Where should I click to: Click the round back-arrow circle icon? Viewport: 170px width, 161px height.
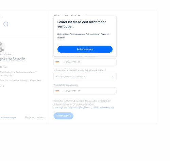pyautogui.click(x=6, y=24)
